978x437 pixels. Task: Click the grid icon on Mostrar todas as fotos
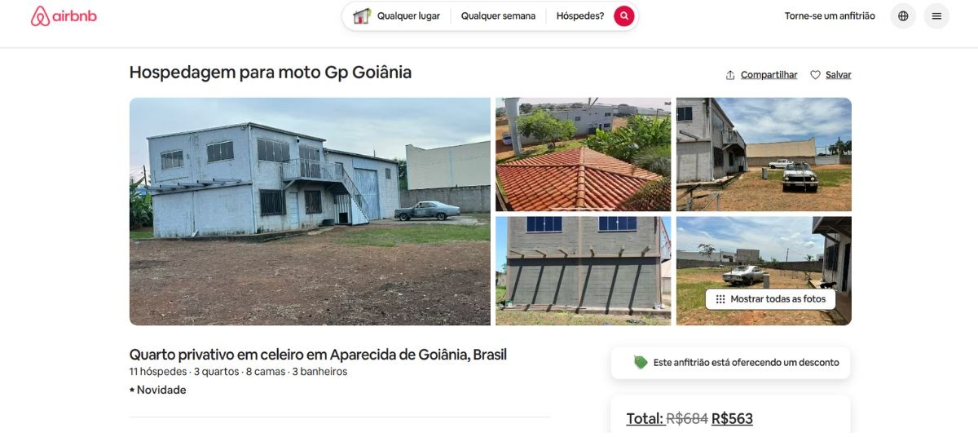(x=720, y=299)
